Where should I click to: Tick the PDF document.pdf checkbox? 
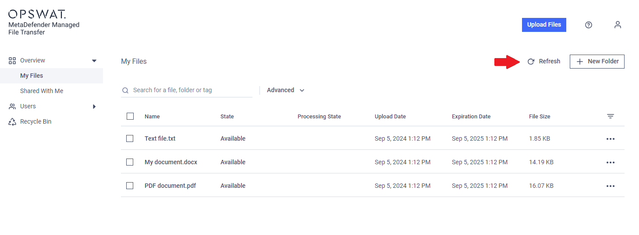point(130,186)
